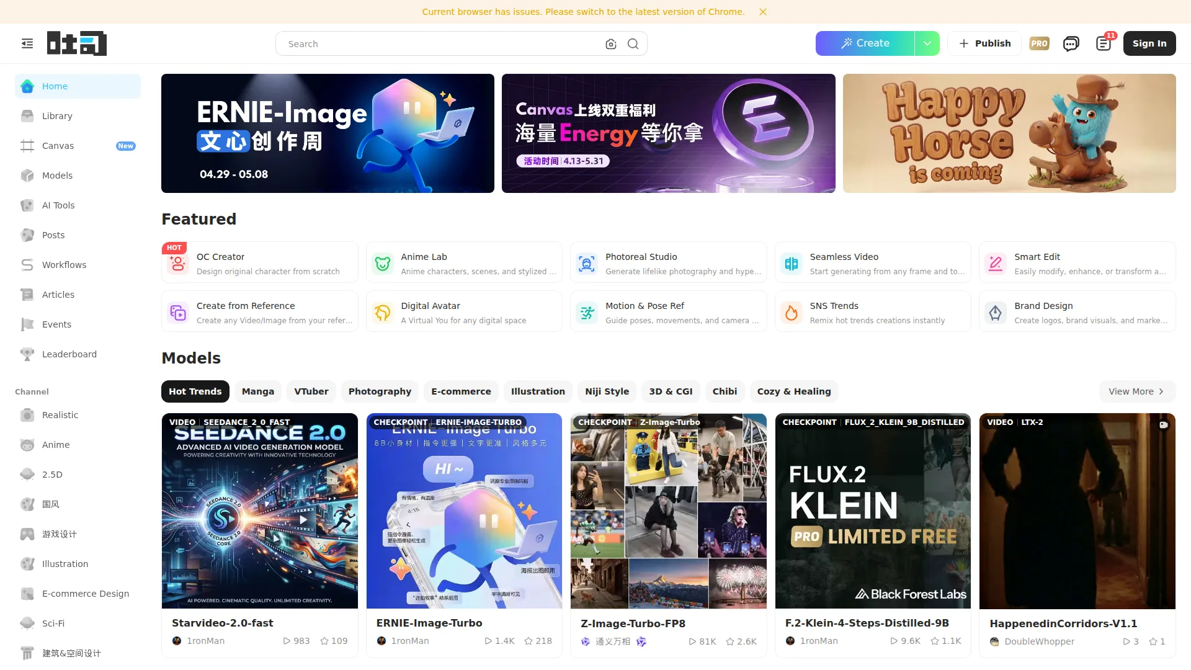
Task: Switch to the VTuber tab
Action: [311, 391]
